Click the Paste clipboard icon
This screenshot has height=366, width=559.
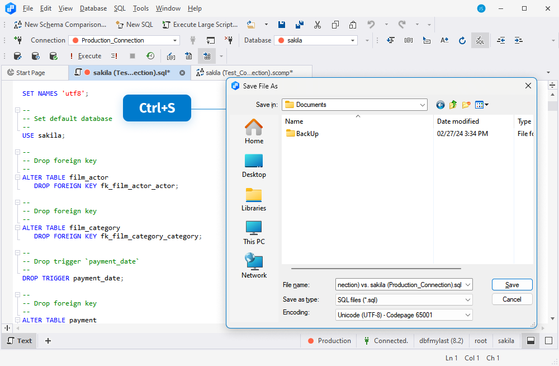click(353, 25)
